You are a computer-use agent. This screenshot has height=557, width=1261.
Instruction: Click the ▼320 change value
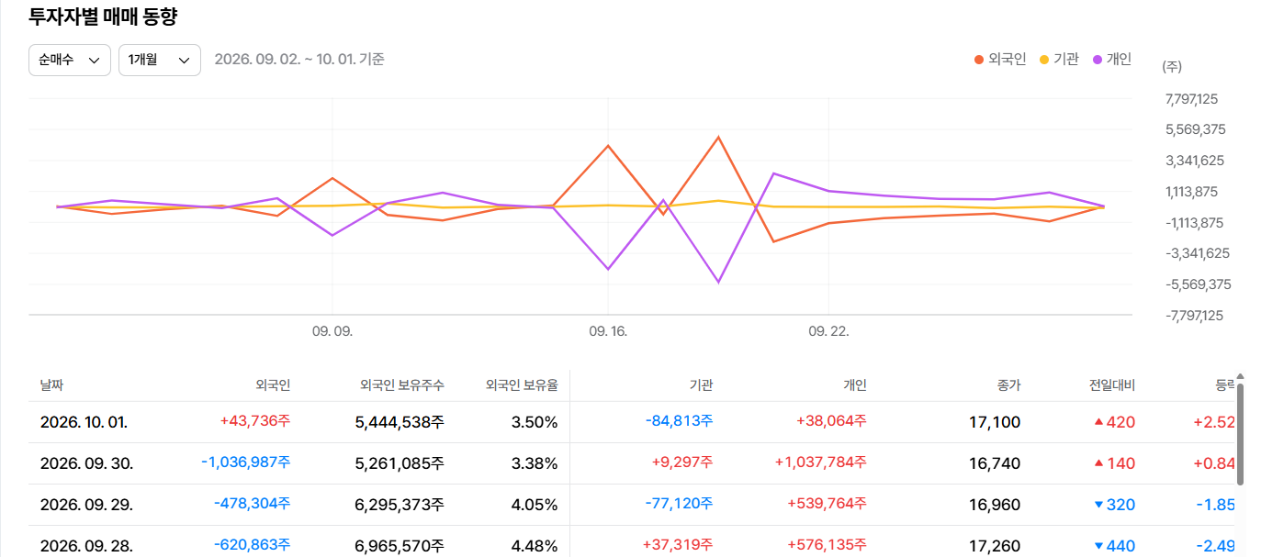point(1114,505)
